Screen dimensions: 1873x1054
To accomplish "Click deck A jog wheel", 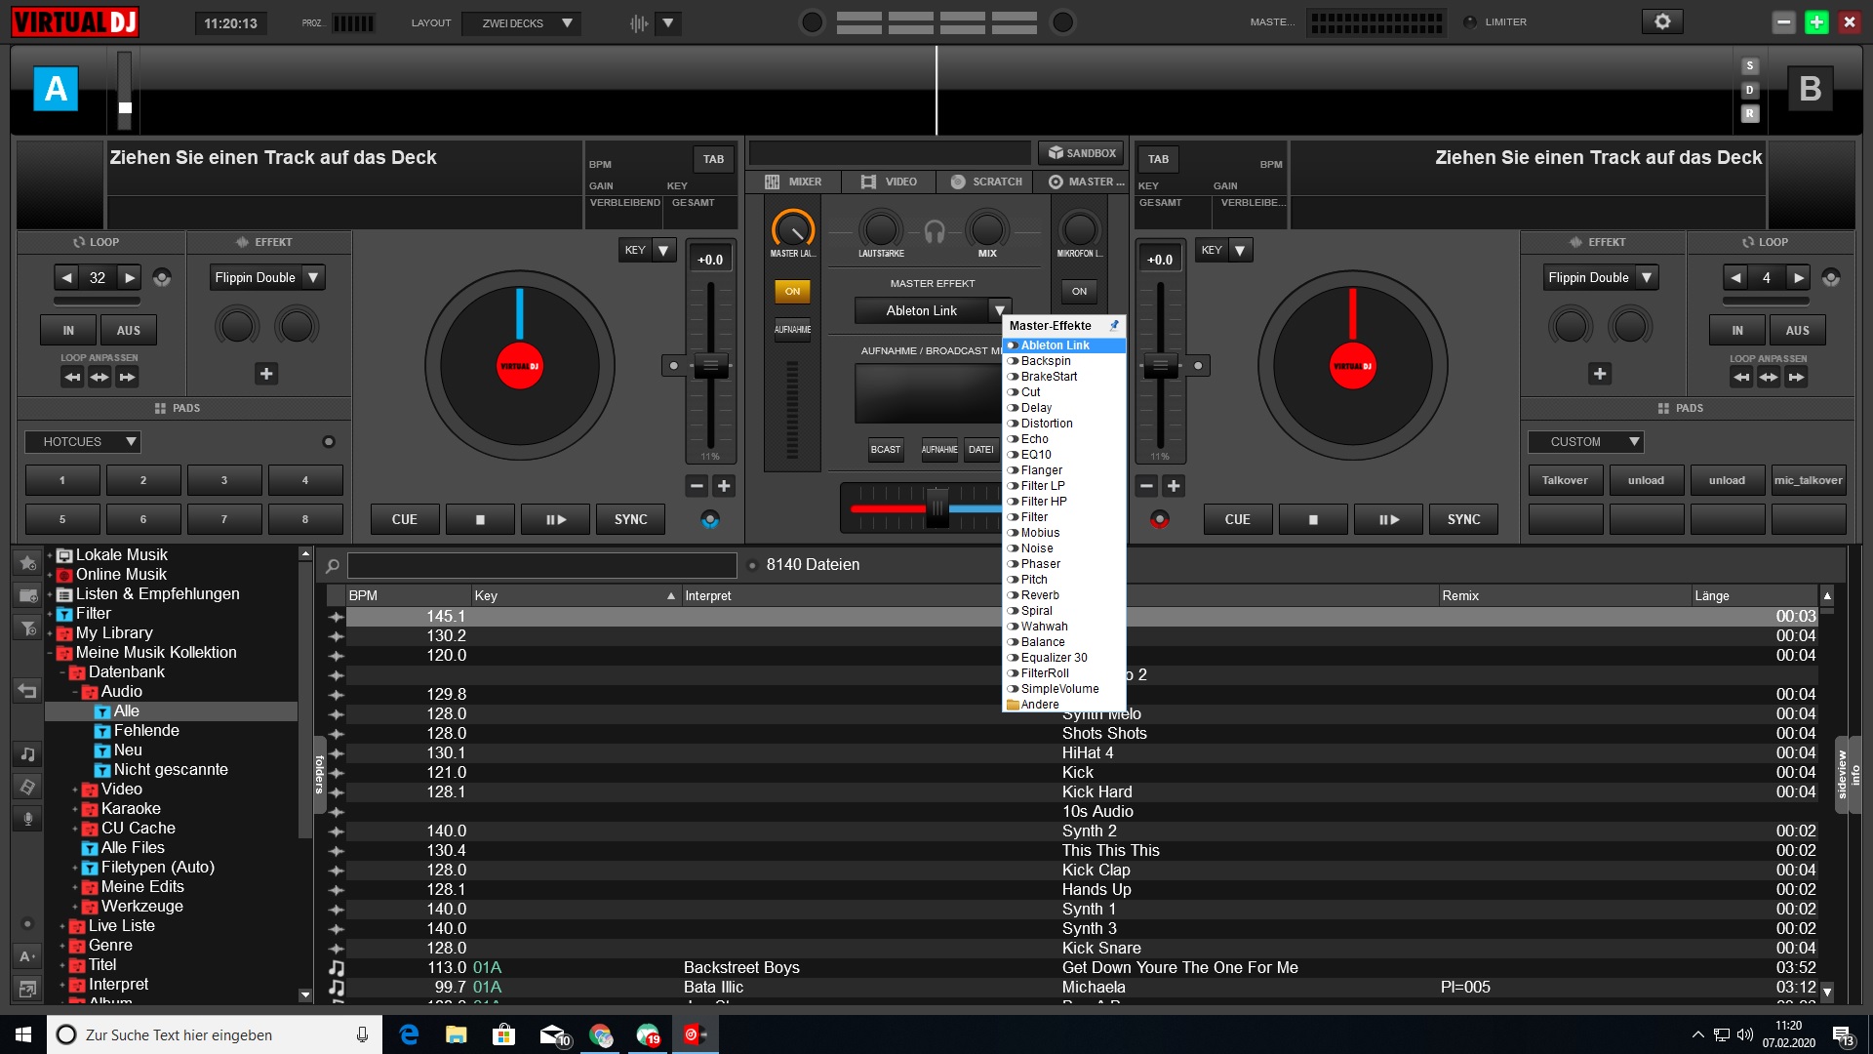I will pos(520,366).
